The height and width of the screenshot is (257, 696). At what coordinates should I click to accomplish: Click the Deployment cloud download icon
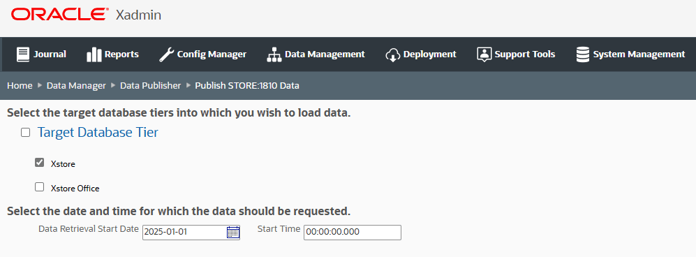pyautogui.click(x=393, y=54)
